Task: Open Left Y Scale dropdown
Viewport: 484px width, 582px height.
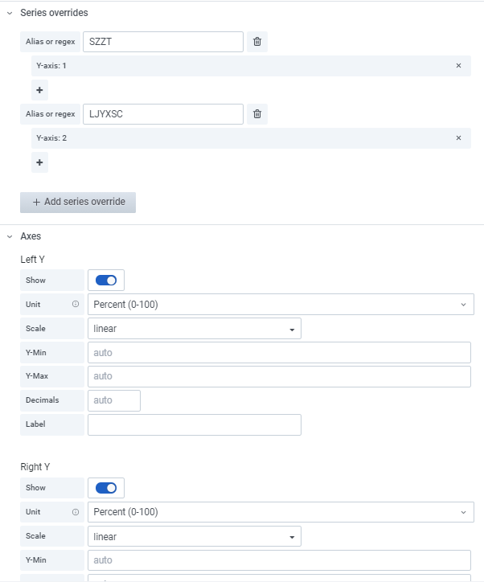Action: click(194, 329)
